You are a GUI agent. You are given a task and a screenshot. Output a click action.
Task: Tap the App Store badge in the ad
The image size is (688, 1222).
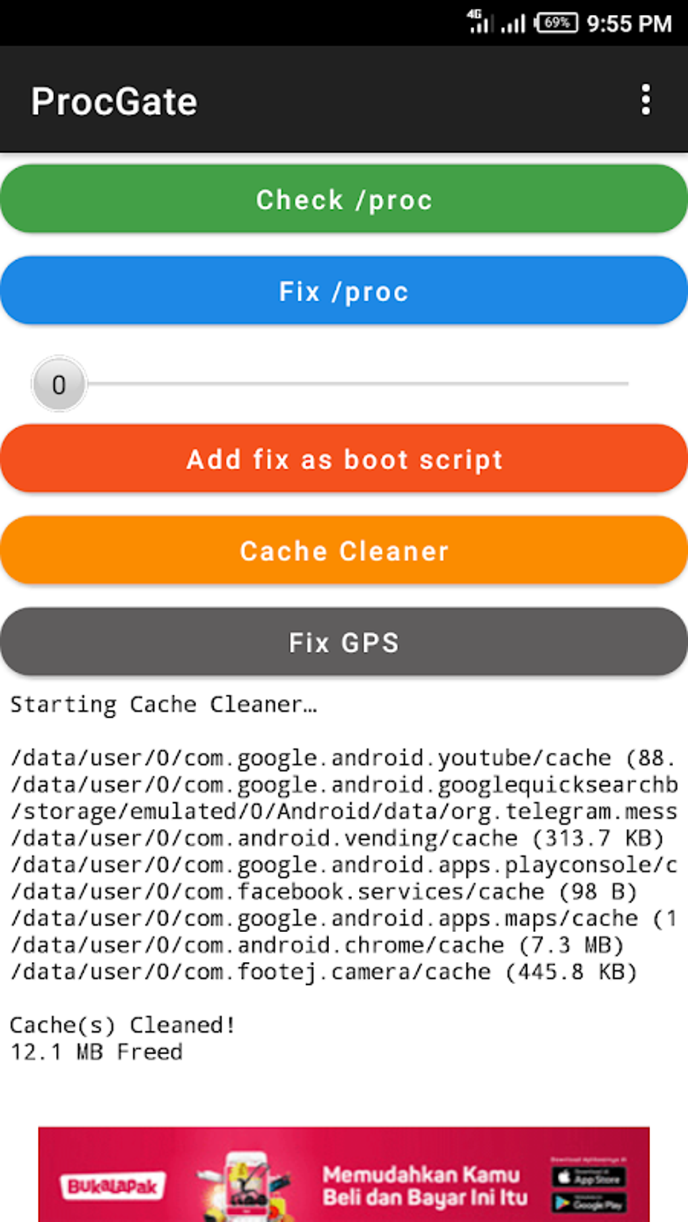[x=588, y=1177]
